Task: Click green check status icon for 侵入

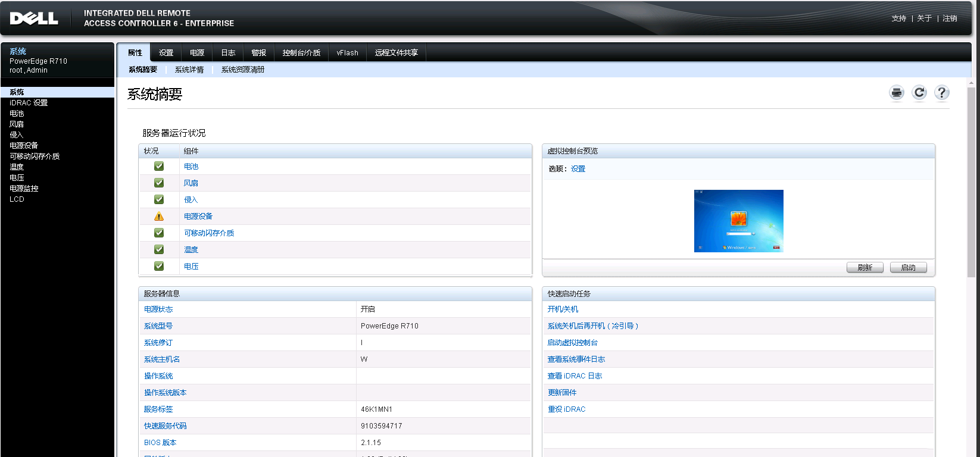Action: coord(159,200)
